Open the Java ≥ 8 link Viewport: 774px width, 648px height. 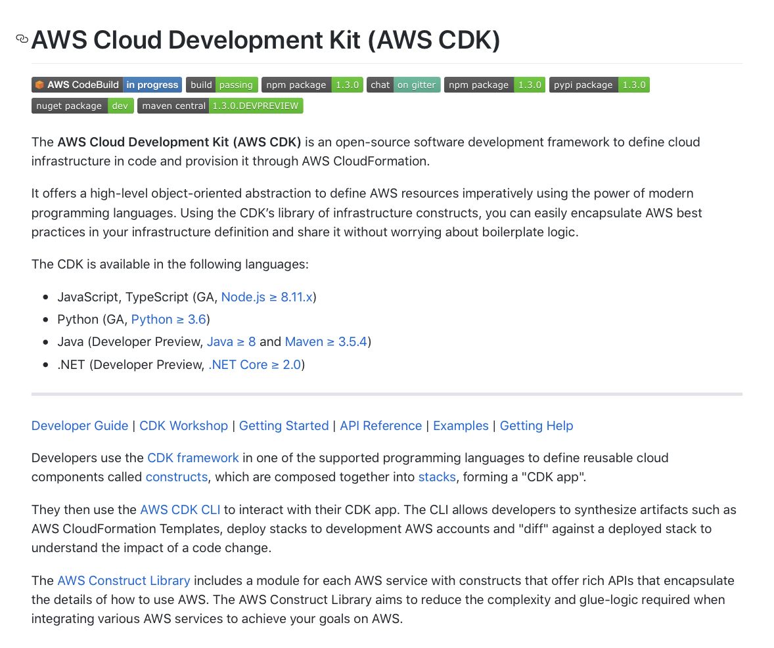click(x=231, y=342)
